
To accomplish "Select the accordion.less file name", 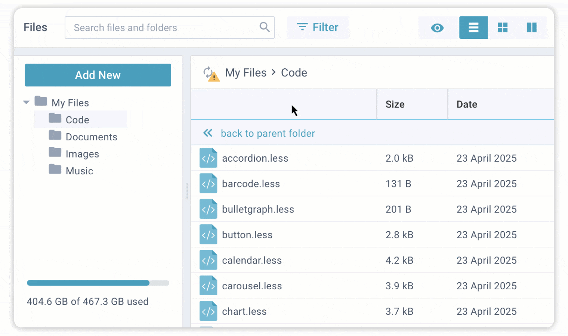I will pyautogui.click(x=255, y=158).
